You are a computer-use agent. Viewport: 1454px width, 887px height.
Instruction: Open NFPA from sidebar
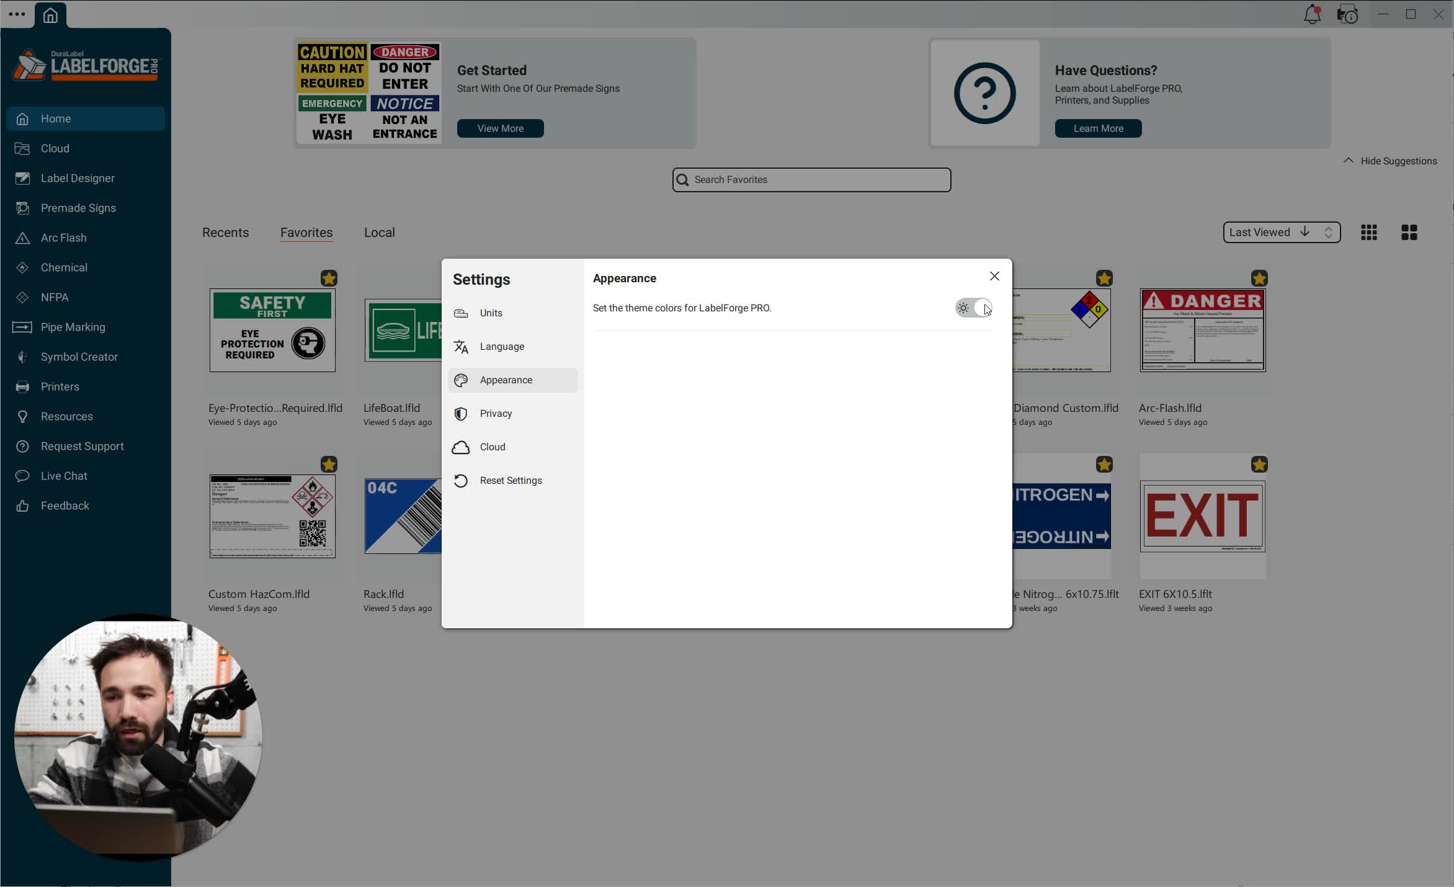pos(86,297)
